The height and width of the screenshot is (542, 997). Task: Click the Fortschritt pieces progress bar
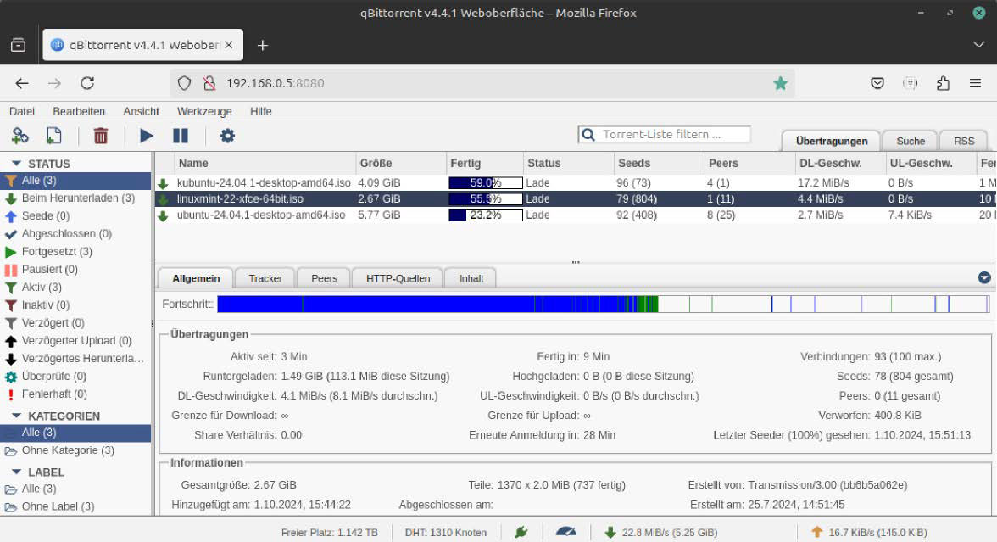point(603,304)
